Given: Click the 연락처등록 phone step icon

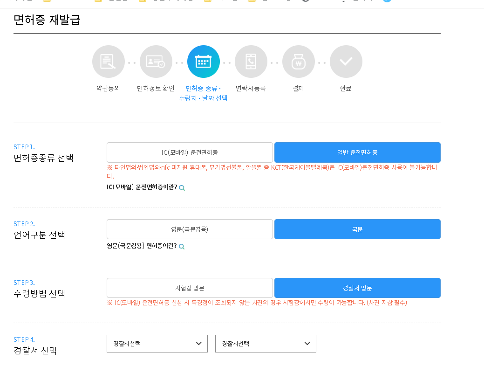Looking at the screenshot, I should 251,61.
